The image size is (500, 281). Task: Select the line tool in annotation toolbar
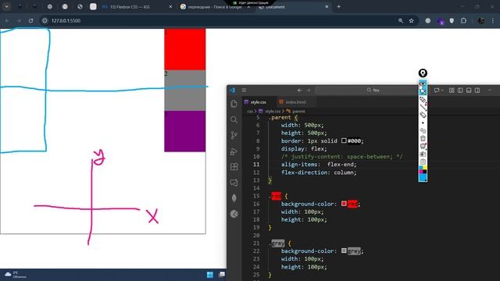click(x=423, y=108)
